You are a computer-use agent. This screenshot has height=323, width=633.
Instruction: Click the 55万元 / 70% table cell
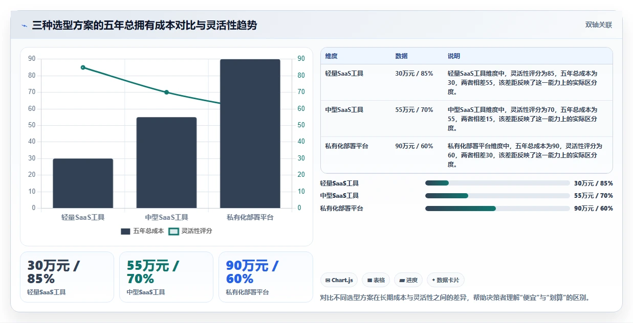414,110
